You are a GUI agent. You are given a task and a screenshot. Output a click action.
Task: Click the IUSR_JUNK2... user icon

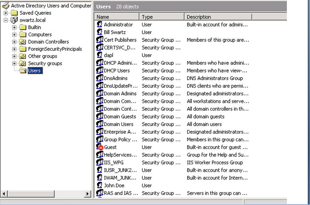[x=100, y=170]
